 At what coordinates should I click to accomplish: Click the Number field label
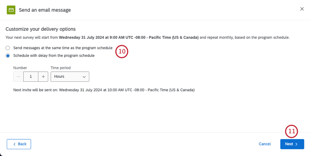tap(20, 68)
